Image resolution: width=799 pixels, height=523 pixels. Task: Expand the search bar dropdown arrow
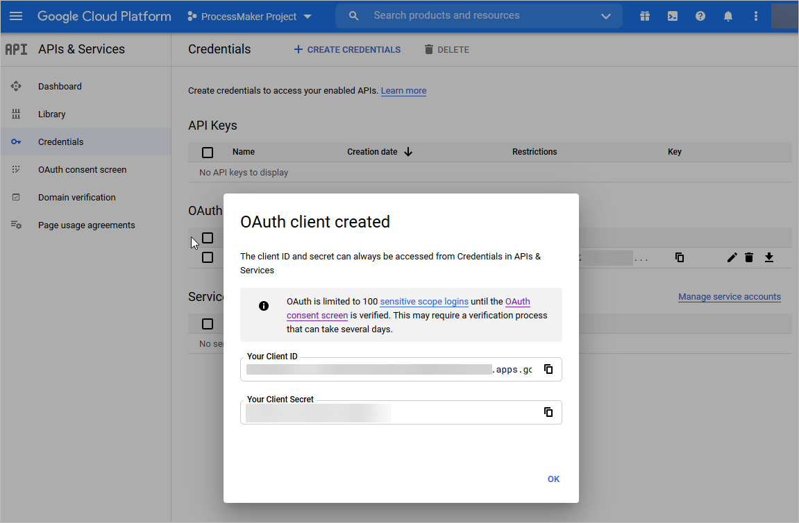(x=605, y=16)
